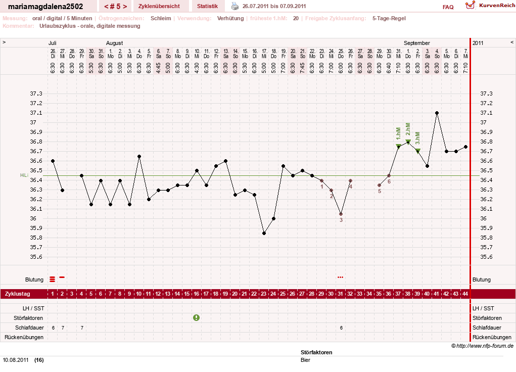Viewport: 516px width, 372px height.
Task: Click the left Blutung row label
Action: coord(34,280)
